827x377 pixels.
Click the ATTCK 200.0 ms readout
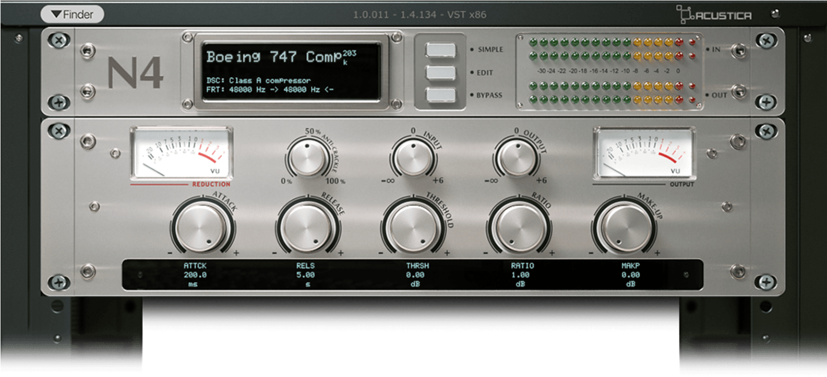195,275
